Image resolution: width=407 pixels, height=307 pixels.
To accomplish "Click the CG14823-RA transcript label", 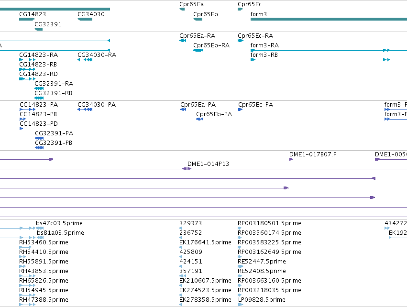I will point(39,55).
